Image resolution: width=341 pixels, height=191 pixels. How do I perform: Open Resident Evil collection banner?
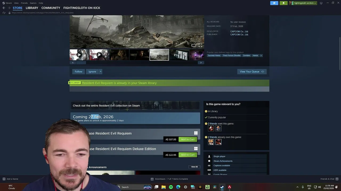(135, 106)
